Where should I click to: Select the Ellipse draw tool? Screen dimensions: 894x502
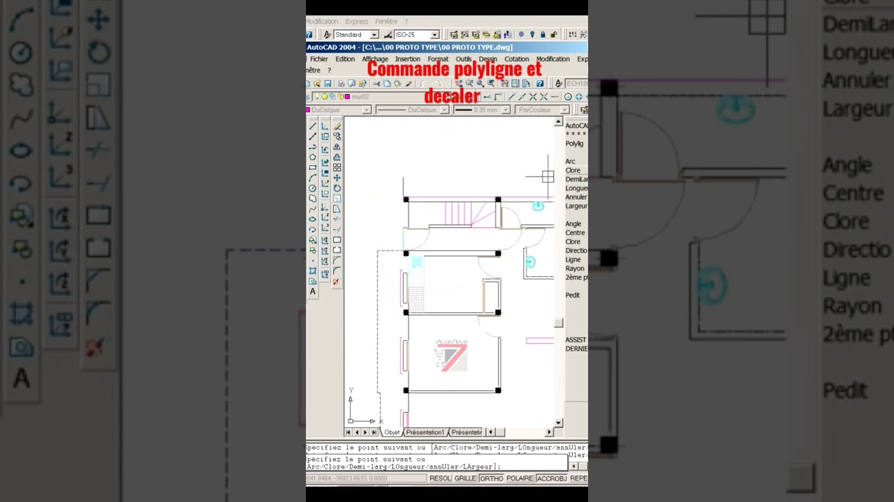click(313, 218)
